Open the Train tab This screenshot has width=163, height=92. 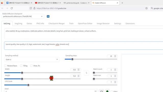coord(71,24)
